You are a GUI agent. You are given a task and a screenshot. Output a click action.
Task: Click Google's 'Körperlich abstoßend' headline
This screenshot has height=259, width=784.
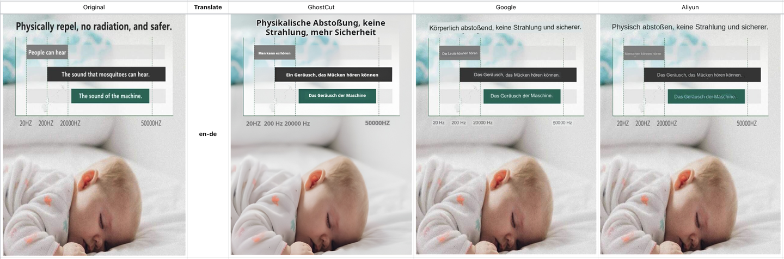(x=505, y=27)
